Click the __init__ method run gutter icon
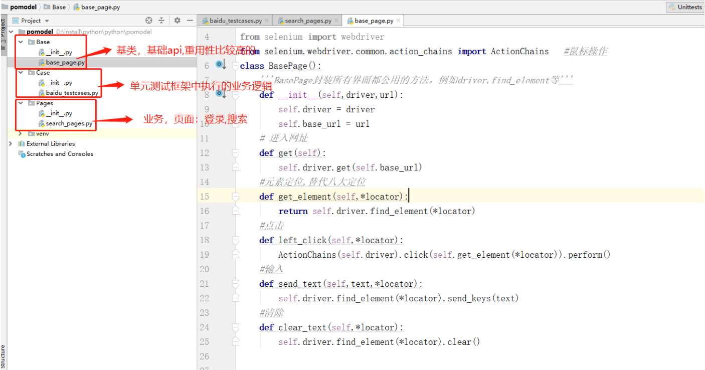This screenshot has height=370, width=705. 219,94
